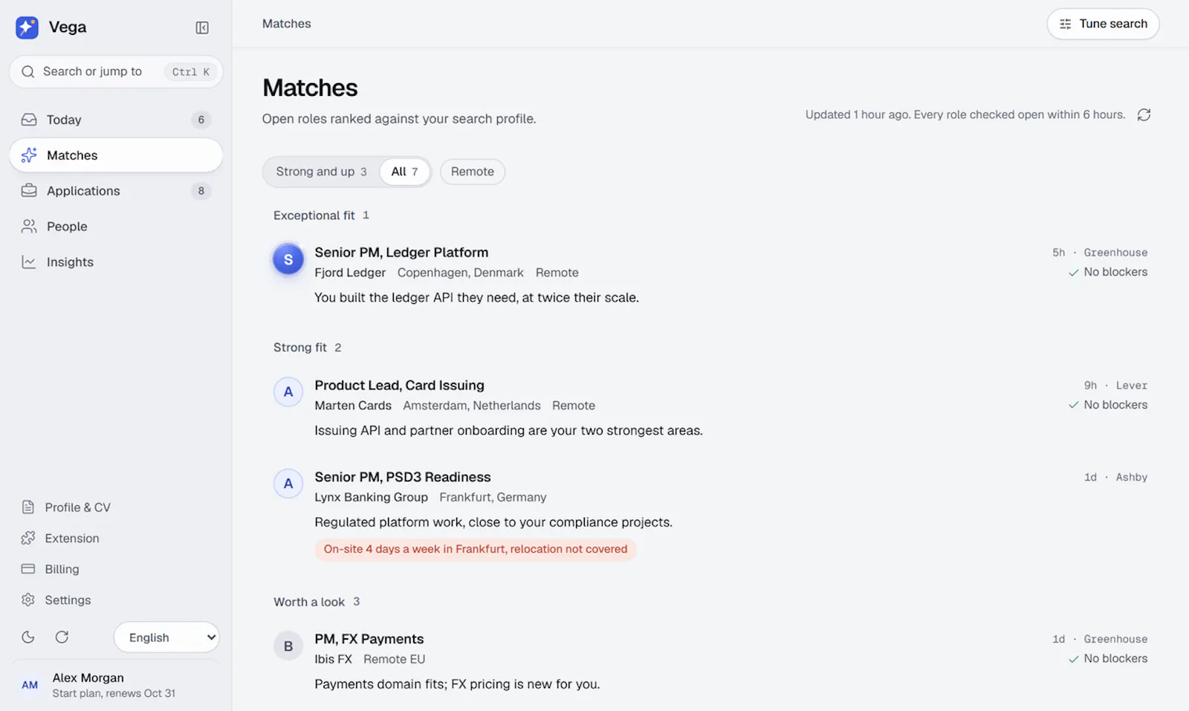Collapse the sidebar panel icon
The width and height of the screenshot is (1189, 711).
click(x=202, y=27)
